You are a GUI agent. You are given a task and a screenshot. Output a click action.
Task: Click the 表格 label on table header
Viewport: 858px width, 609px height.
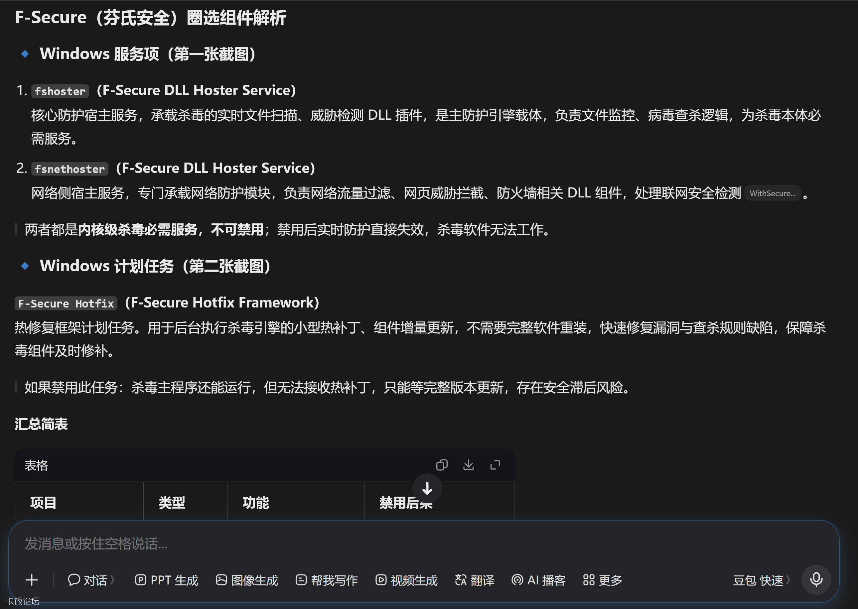tap(36, 465)
